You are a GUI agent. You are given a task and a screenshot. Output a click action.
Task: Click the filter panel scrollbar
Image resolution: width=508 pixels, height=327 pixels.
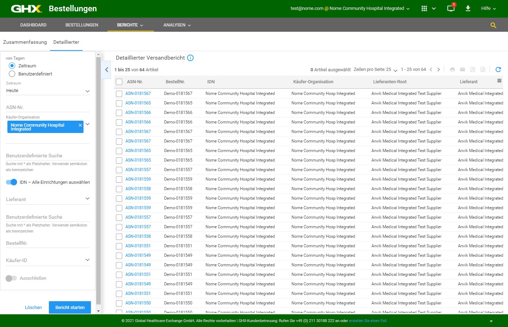(x=98, y=181)
